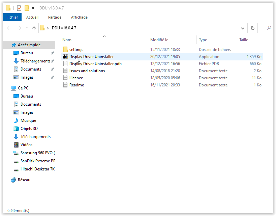276x216 pixels.
Task: Open pinned Documents under Accès rapide
Action: coord(31,69)
